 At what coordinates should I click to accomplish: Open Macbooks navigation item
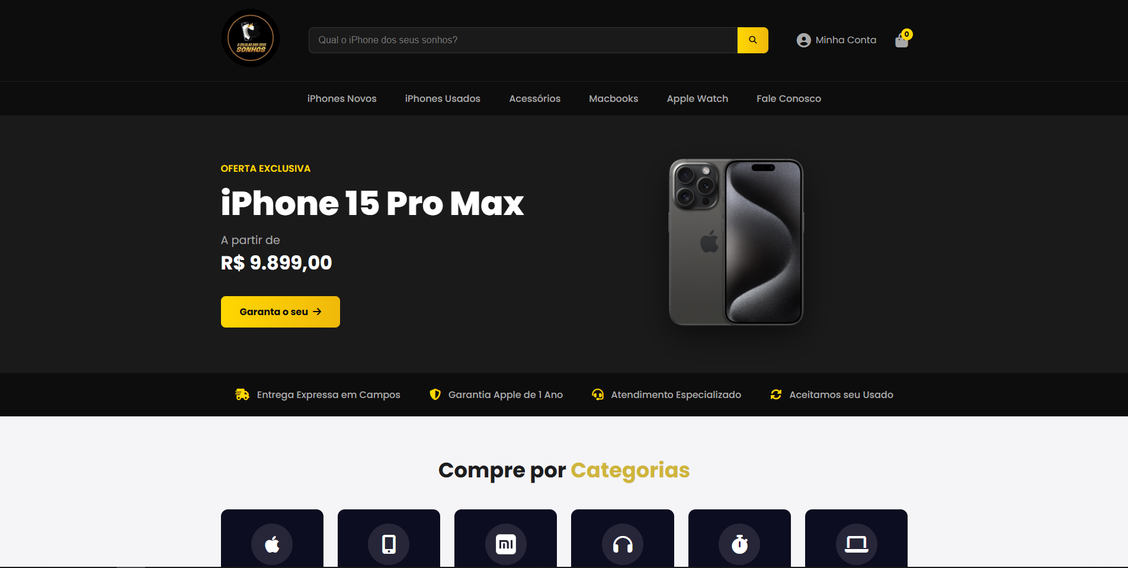click(x=613, y=99)
